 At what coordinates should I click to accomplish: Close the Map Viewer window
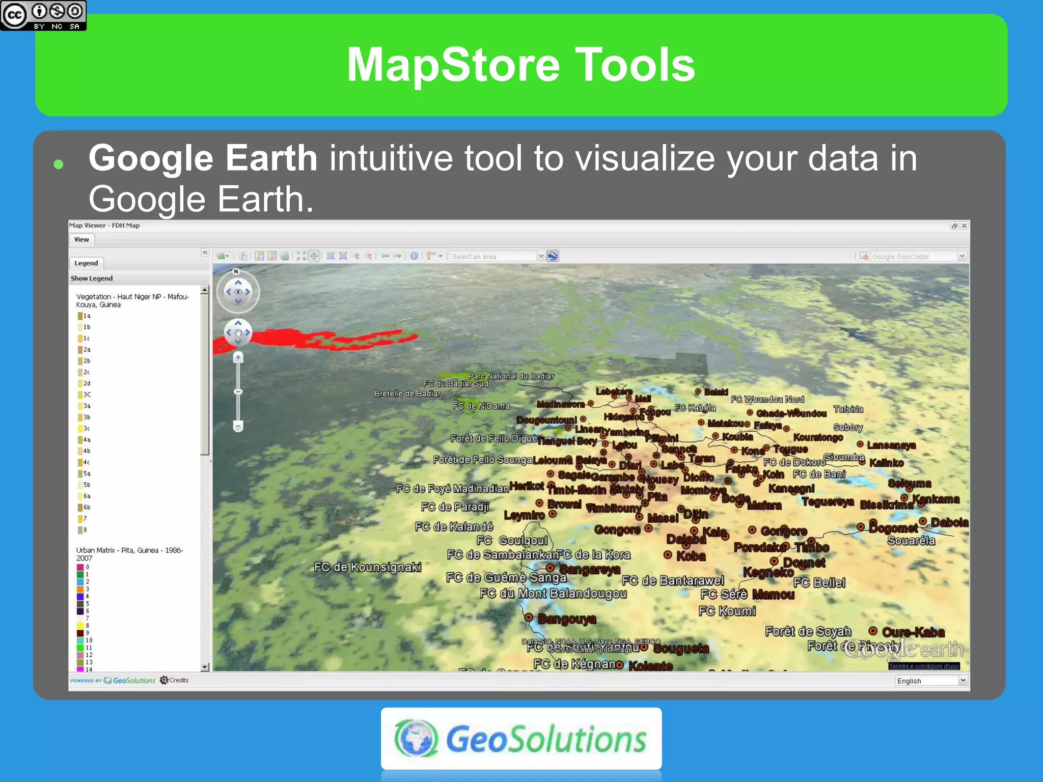tap(964, 226)
